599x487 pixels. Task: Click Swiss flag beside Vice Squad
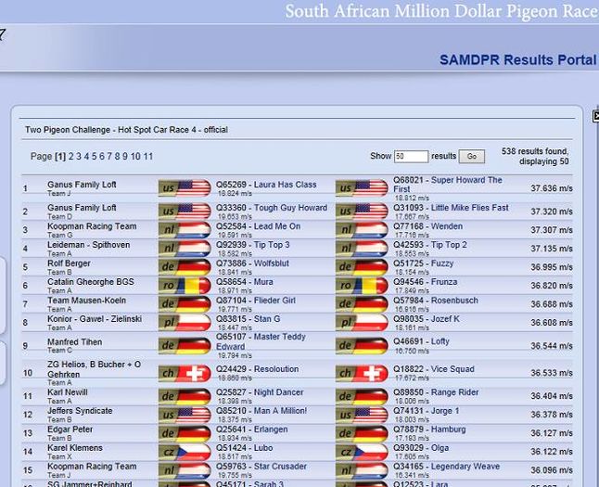coord(362,373)
